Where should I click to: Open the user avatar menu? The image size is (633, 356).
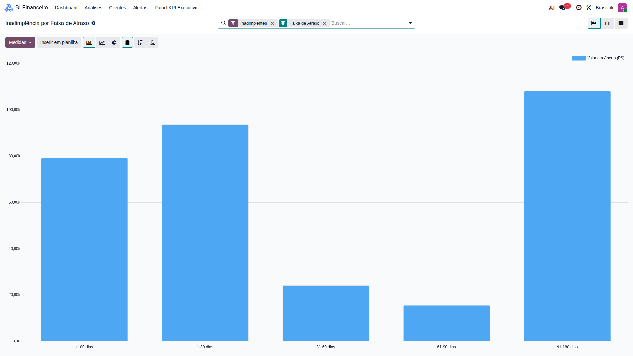(622, 8)
